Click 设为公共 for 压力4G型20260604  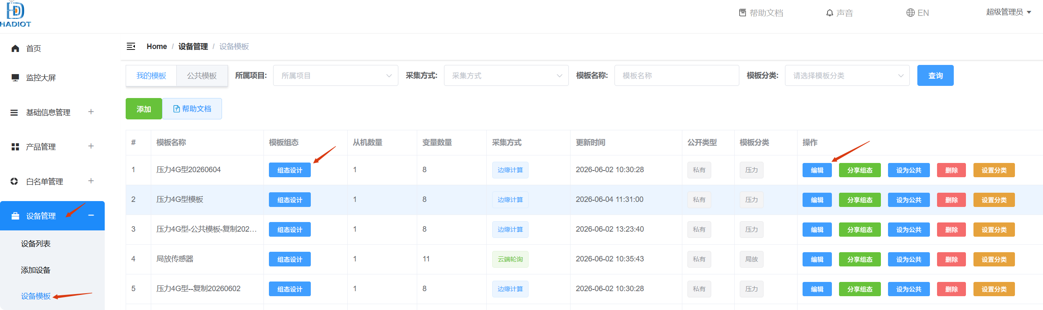pos(909,170)
